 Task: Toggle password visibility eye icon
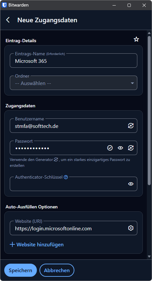click(120, 148)
